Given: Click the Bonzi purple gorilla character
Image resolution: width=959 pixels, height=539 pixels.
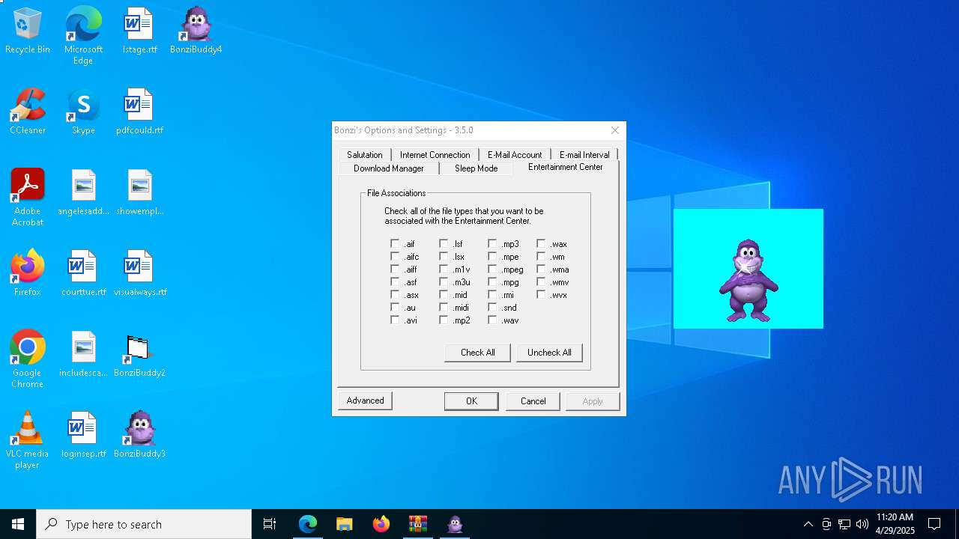Looking at the screenshot, I should coord(748,281).
